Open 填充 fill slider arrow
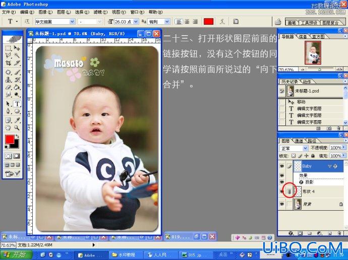The height and width of the screenshot is (260, 348). 344,156
